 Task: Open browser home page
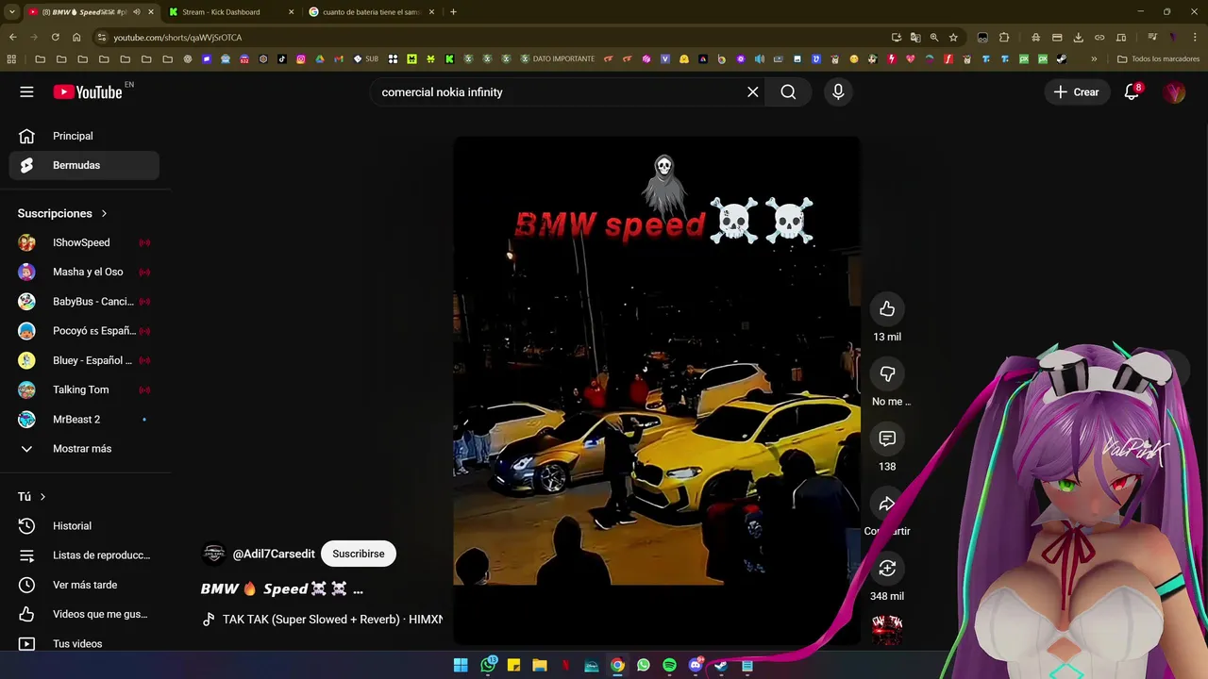(x=76, y=37)
